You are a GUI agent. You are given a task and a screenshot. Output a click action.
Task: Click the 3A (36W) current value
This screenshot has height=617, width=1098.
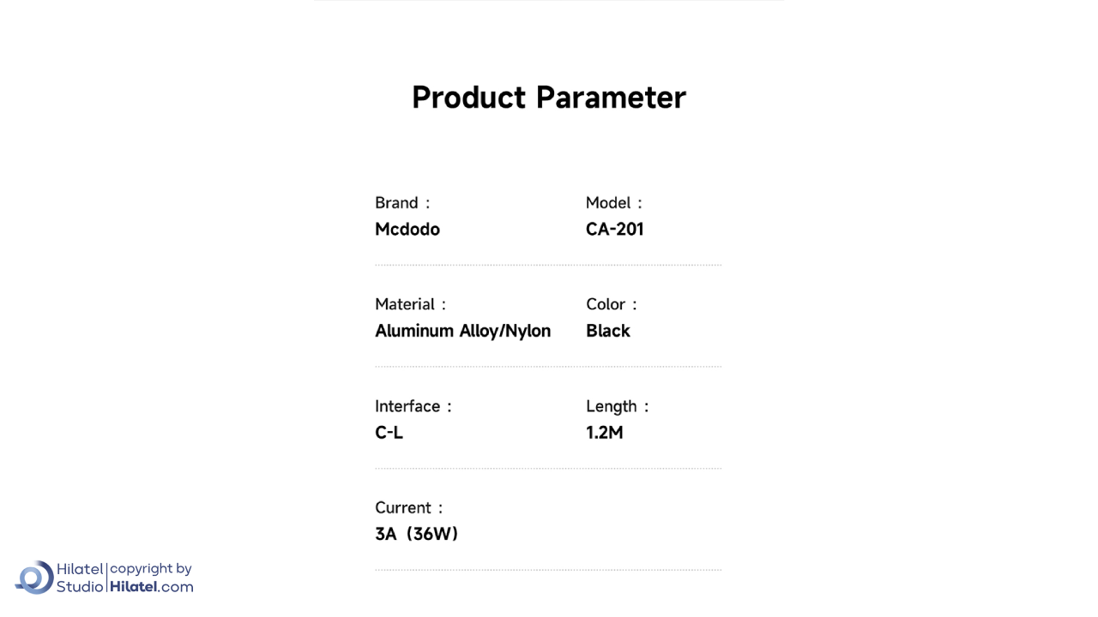tap(417, 535)
